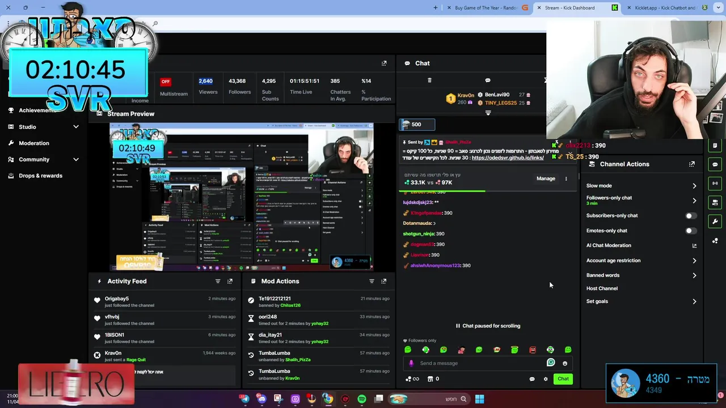Toggle Subscribers-only chat switch
This screenshot has width=726, height=408.
click(x=690, y=216)
